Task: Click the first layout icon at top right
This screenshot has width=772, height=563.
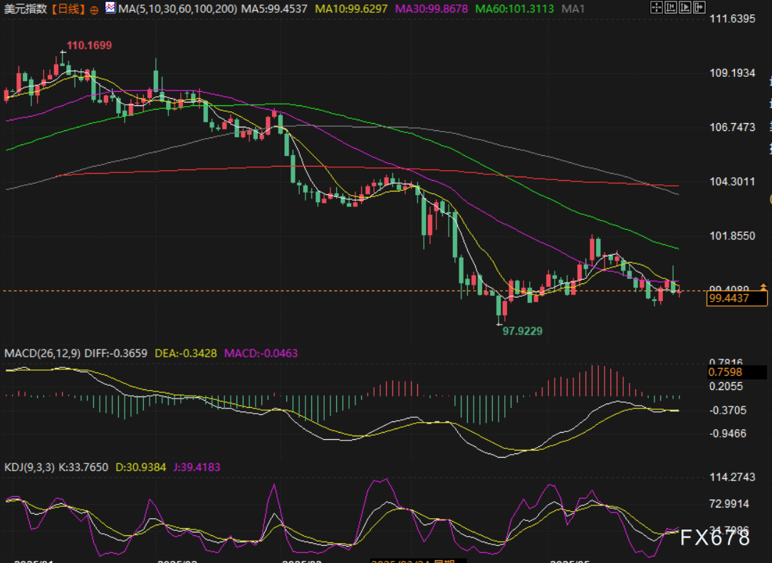Action: [x=657, y=9]
